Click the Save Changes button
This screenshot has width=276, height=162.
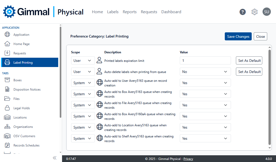click(x=238, y=36)
